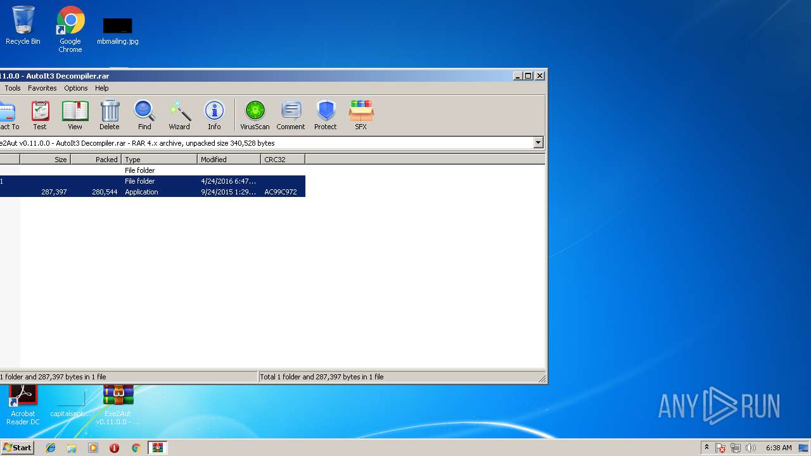
Task: Click the Start button
Action: click(x=17, y=447)
